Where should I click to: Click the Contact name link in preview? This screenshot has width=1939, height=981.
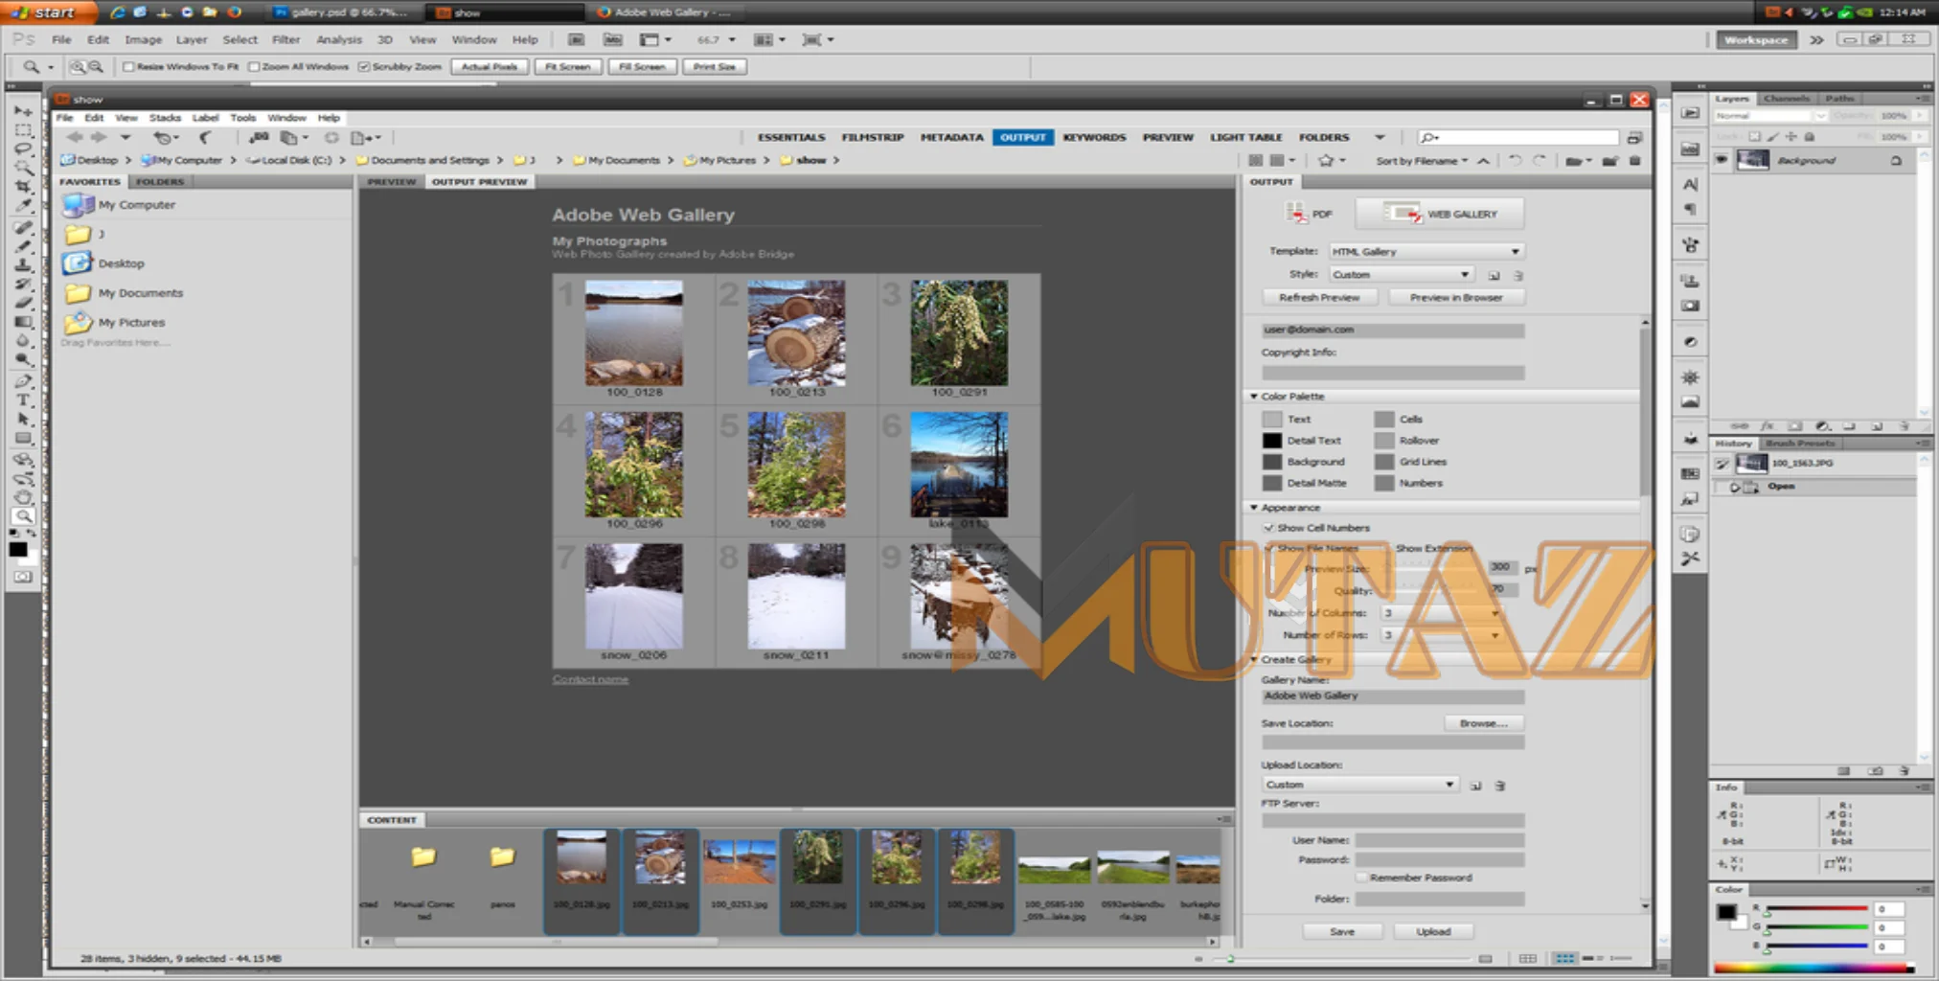(x=590, y=679)
